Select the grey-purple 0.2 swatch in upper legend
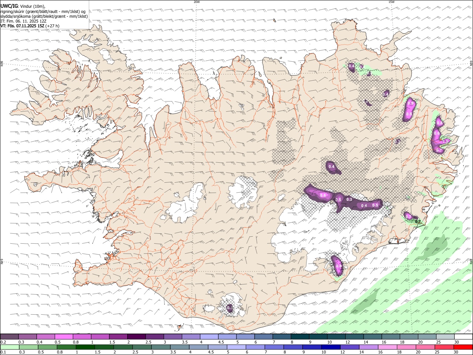The height and width of the screenshot is (355, 473). (10, 337)
